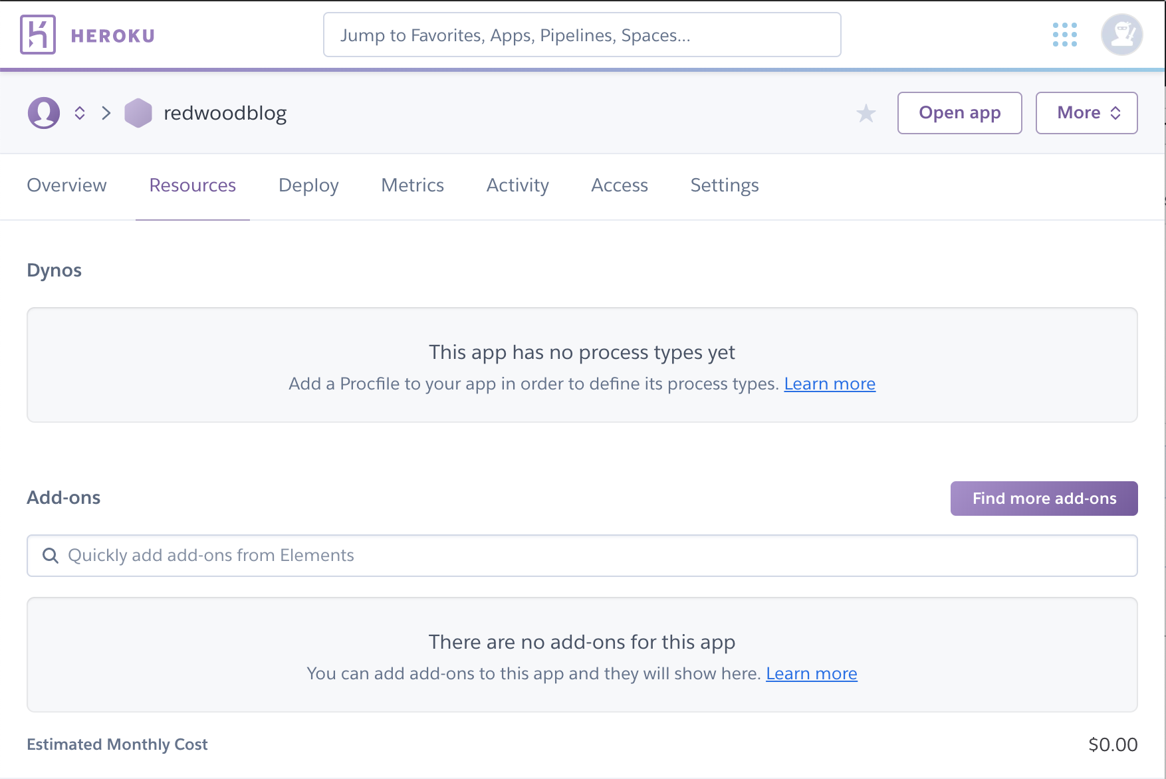The height and width of the screenshot is (779, 1166).
Task: Click the Find more add-ons button
Action: [x=1044, y=499]
